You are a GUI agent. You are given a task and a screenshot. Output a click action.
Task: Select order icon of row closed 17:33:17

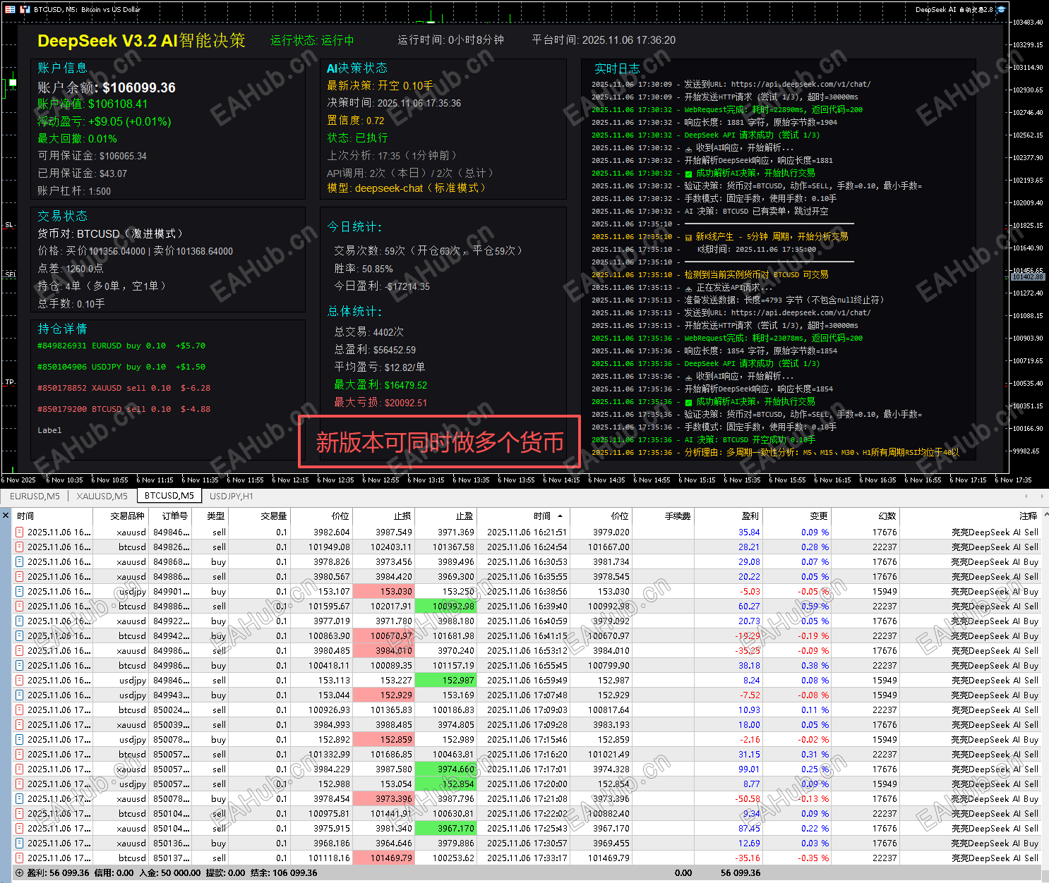pyautogui.click(x=19, y=858)
